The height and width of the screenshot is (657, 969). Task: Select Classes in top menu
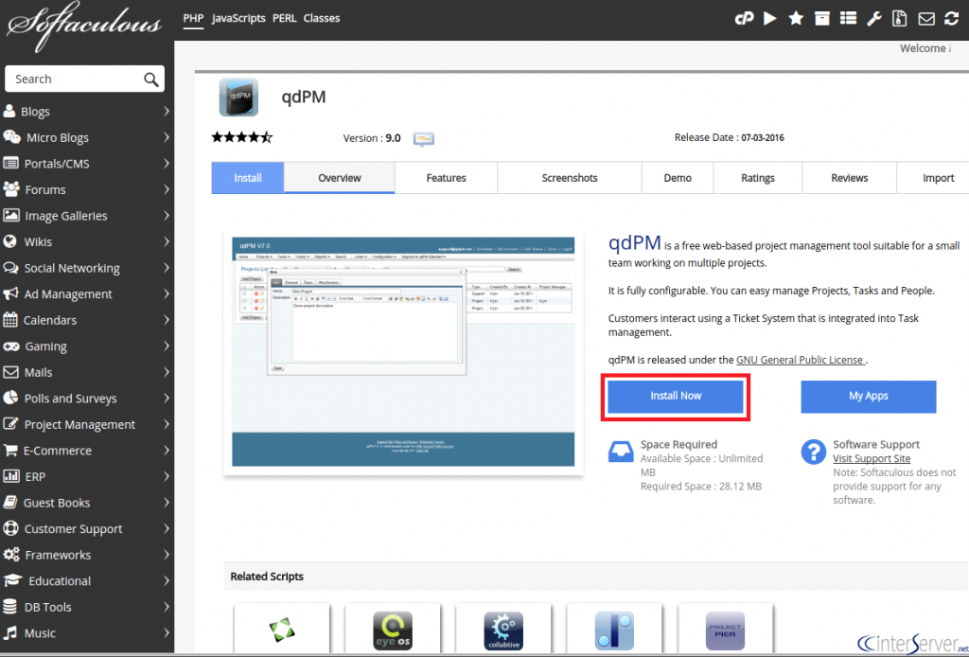pyautogui.click(x=322, y=18)
